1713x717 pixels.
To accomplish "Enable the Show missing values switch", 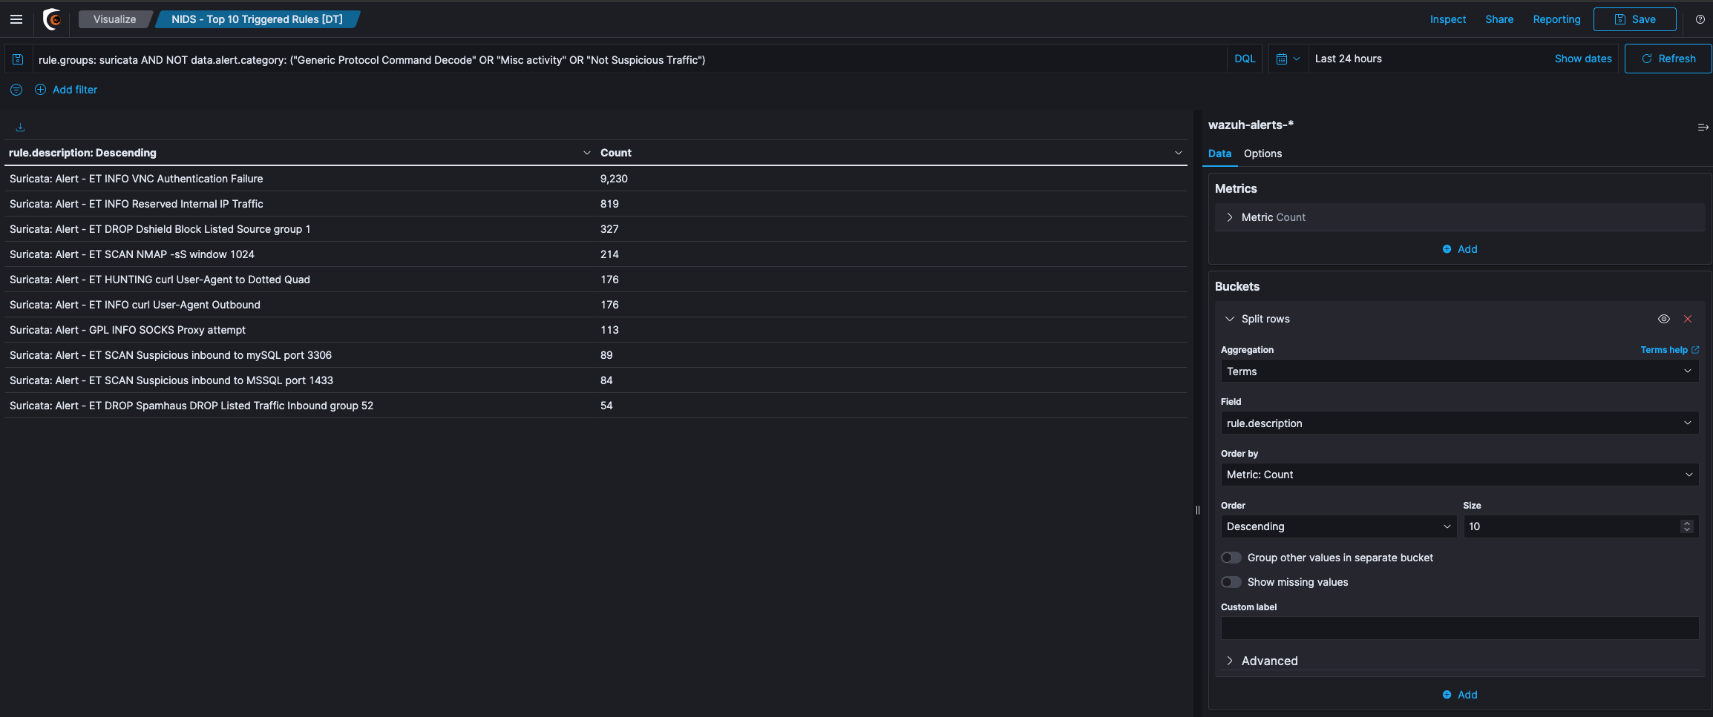I will pos(1231,582).
